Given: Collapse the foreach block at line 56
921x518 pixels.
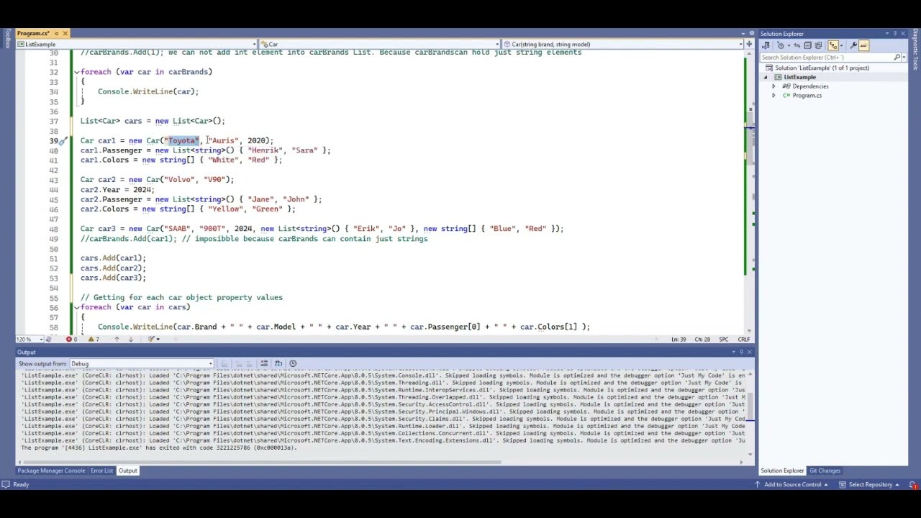Looking at the screenshot, I should point(76,307).
